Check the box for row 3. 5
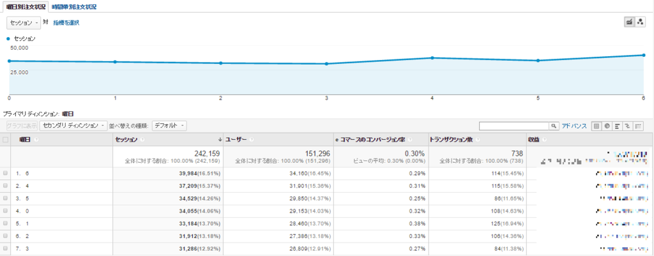This screenshot has width=654, height=256. pos(5,199)
